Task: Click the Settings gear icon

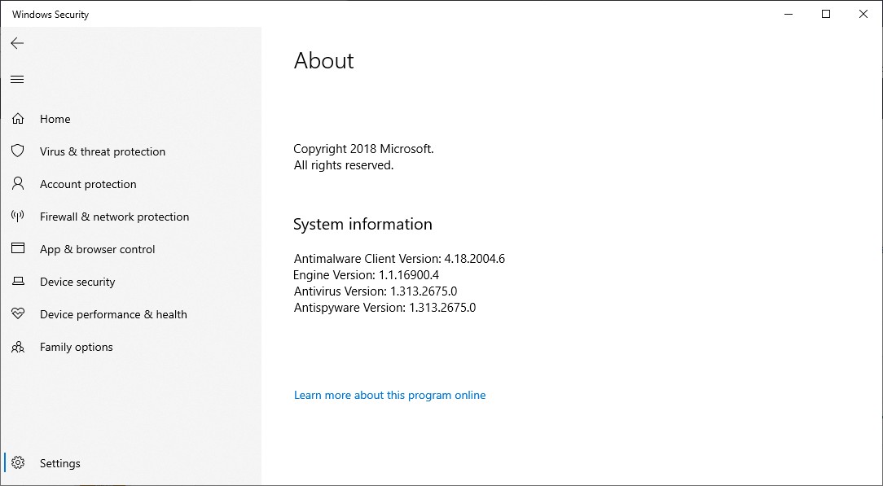Action: tap(18, 463)
